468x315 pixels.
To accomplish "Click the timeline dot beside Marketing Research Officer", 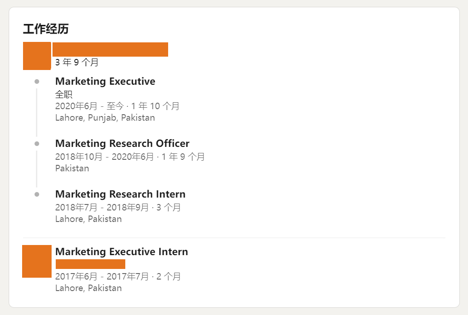I will [x=37, y=144].
